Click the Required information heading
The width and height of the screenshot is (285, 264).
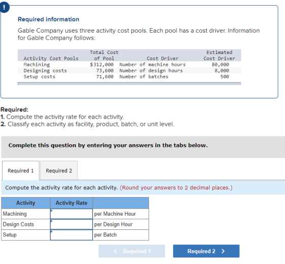pos(48,19)
